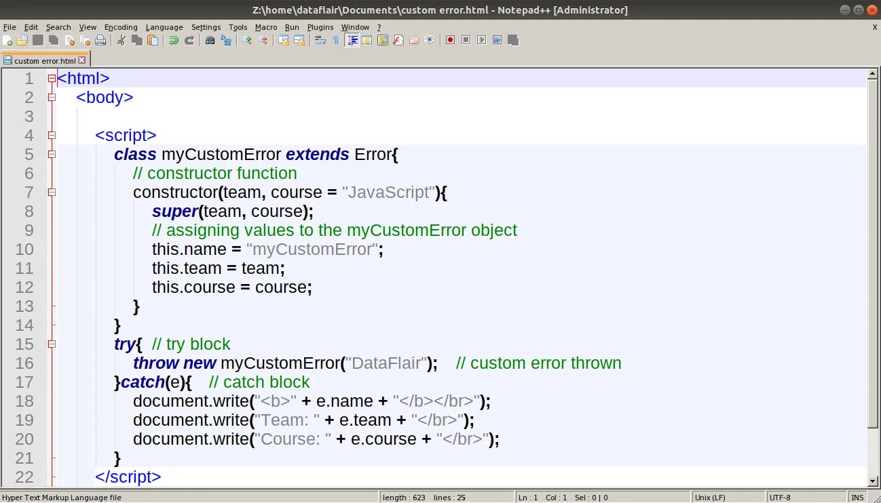Click the 'Ln : 1' status bar entry

tap(528, 498)
